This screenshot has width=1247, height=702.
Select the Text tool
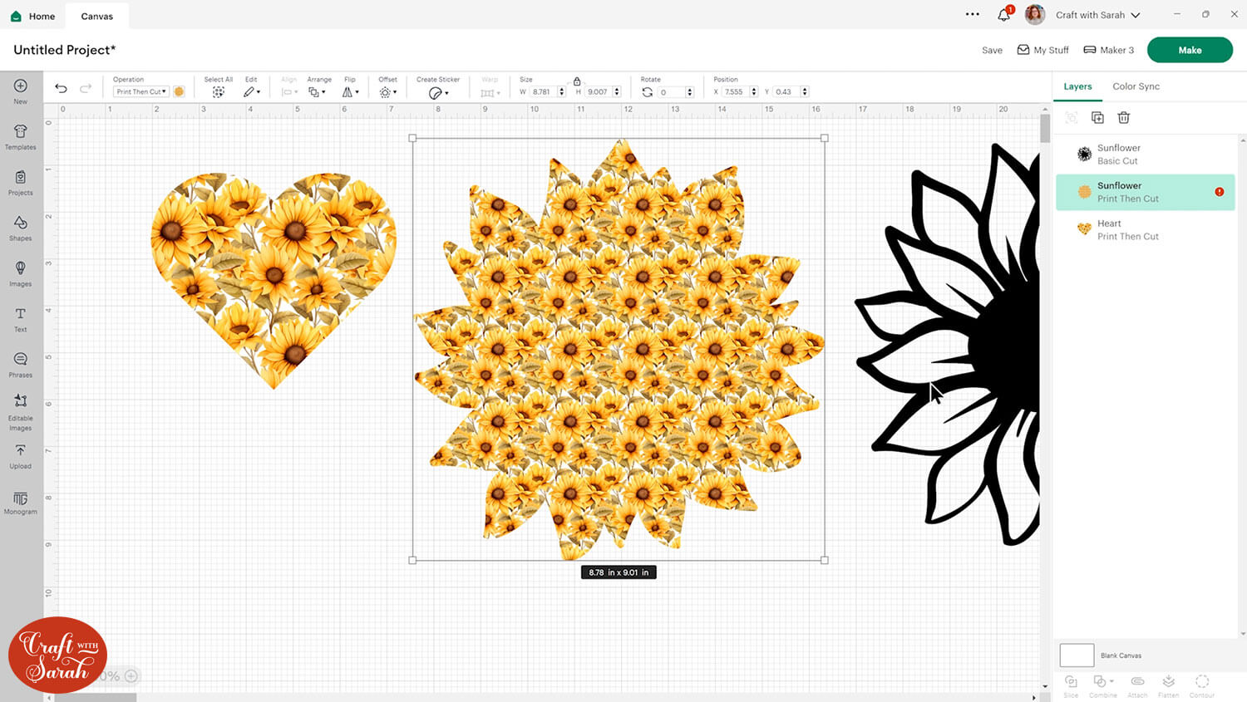click(x=20, y=318)
